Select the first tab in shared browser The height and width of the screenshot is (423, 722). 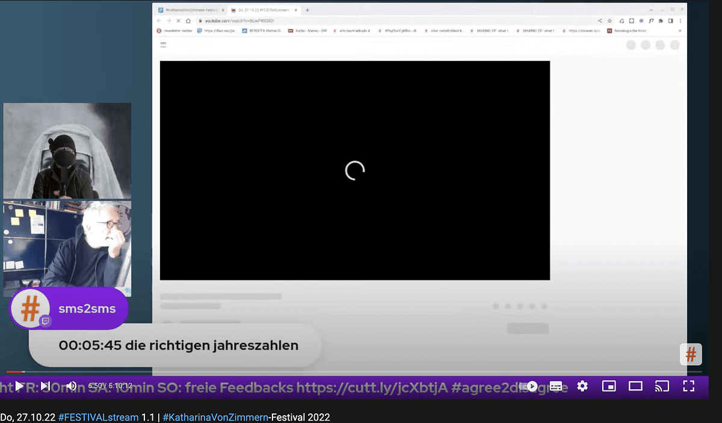[x=190, y=10]
